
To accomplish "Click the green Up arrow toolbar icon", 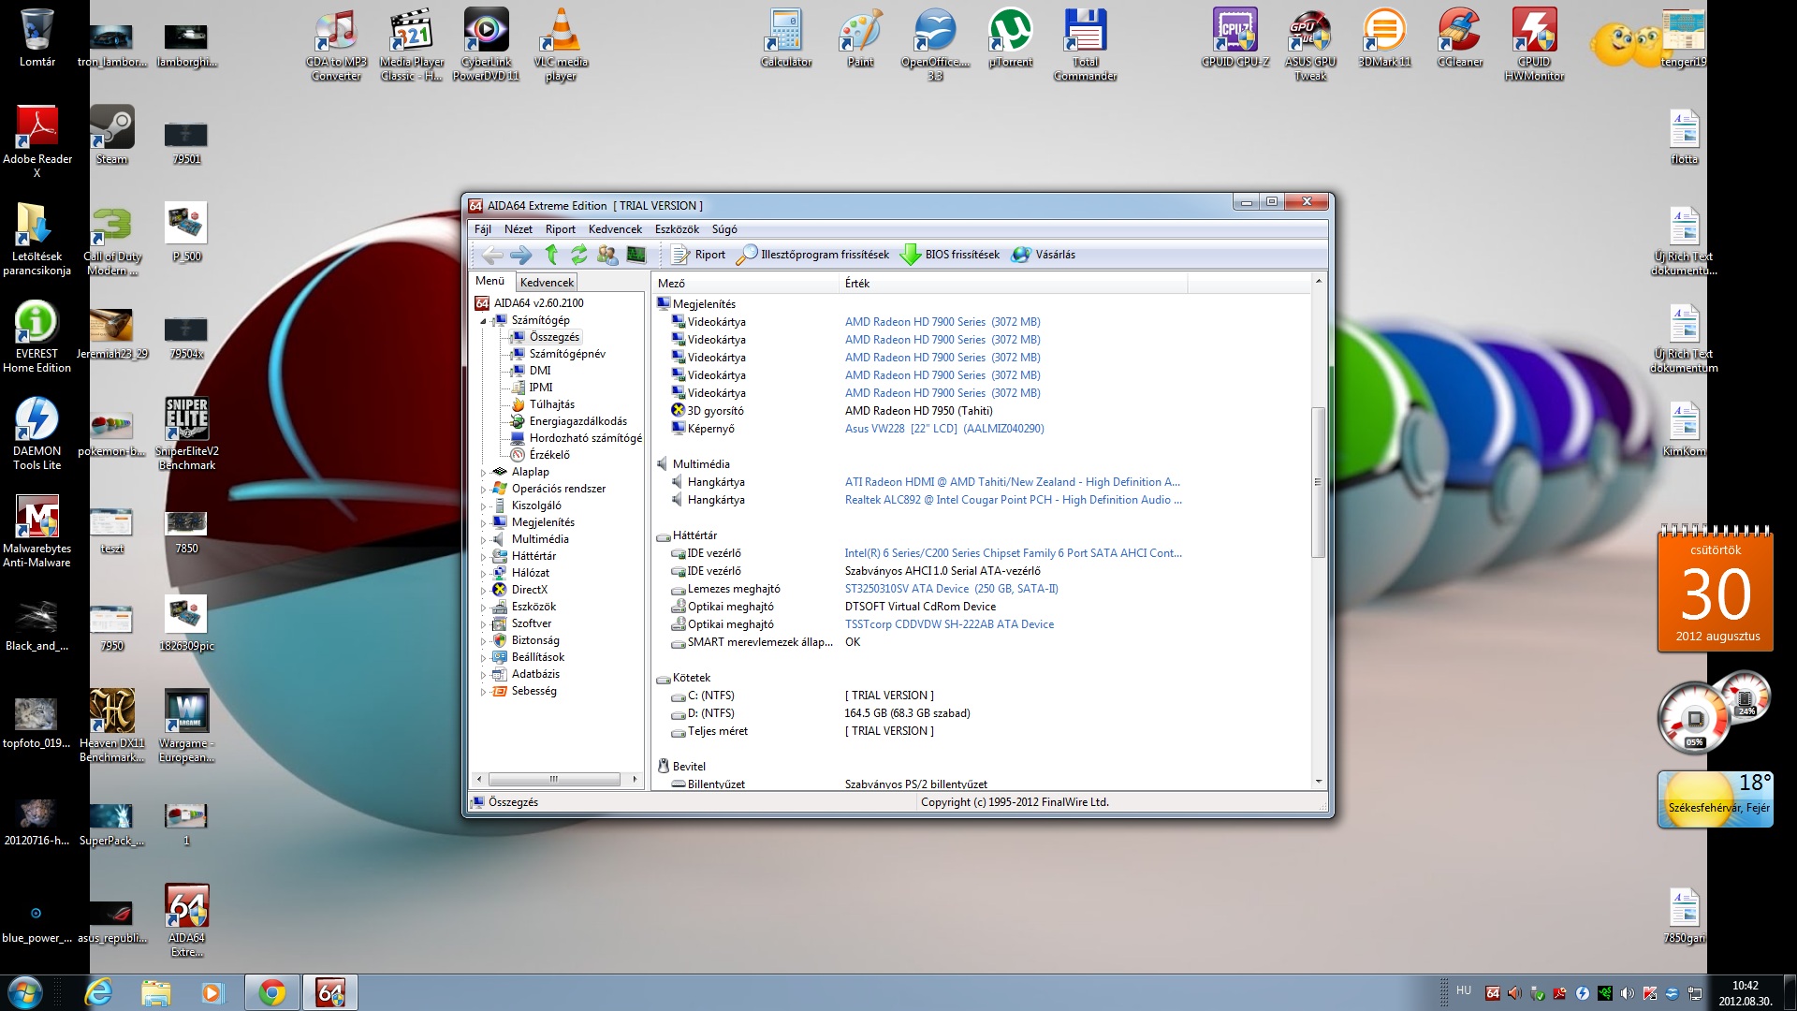I will pyautogui.click(x=551, y=255).
